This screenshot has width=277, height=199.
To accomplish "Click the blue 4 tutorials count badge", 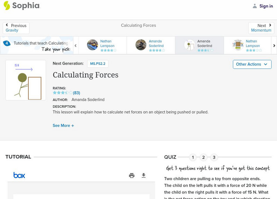I will click(7, 43).
